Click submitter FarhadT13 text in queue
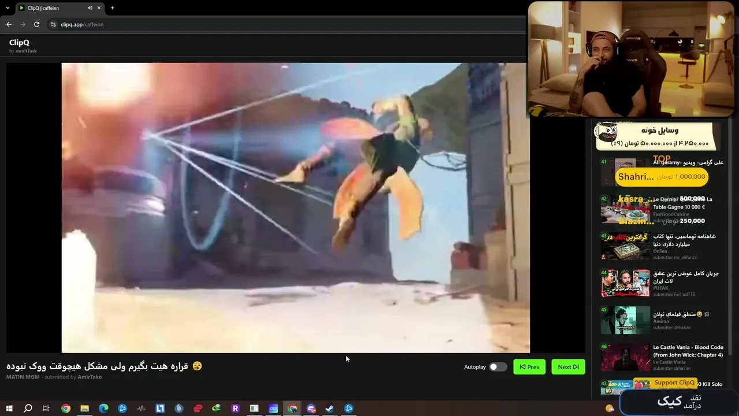Screen dimensions: 739x416 tap(674, 295)
